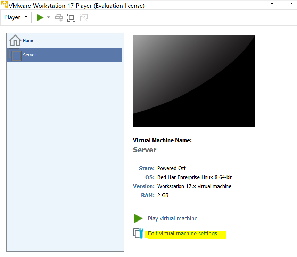297x257 pixels.
Task: Select the Server virtual machine entry
Action: pos(64,55)
